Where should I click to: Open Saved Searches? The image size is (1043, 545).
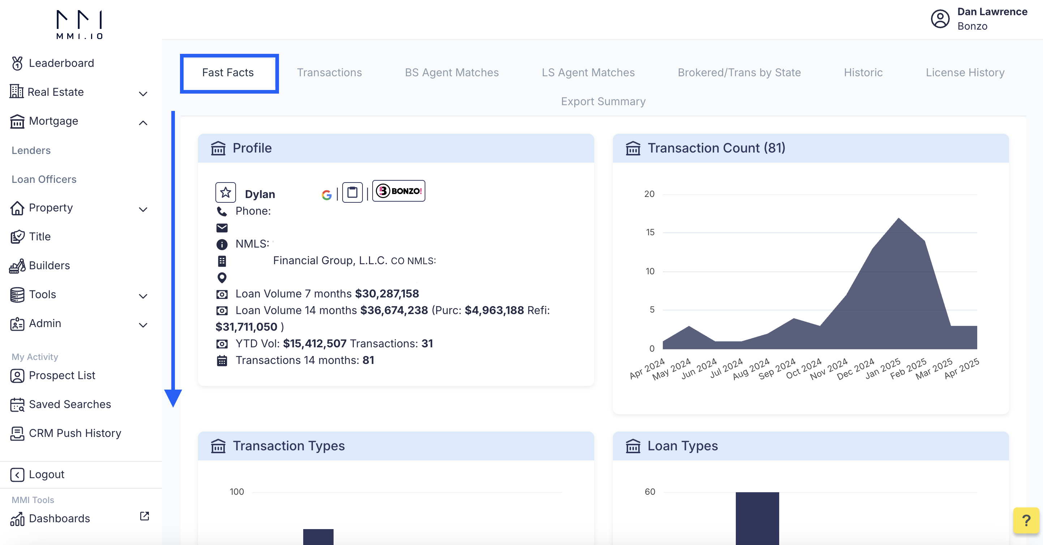(70, 404)
